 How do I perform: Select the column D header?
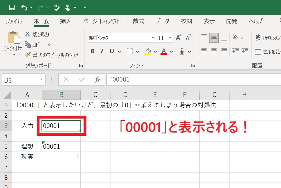coord(125,95)
